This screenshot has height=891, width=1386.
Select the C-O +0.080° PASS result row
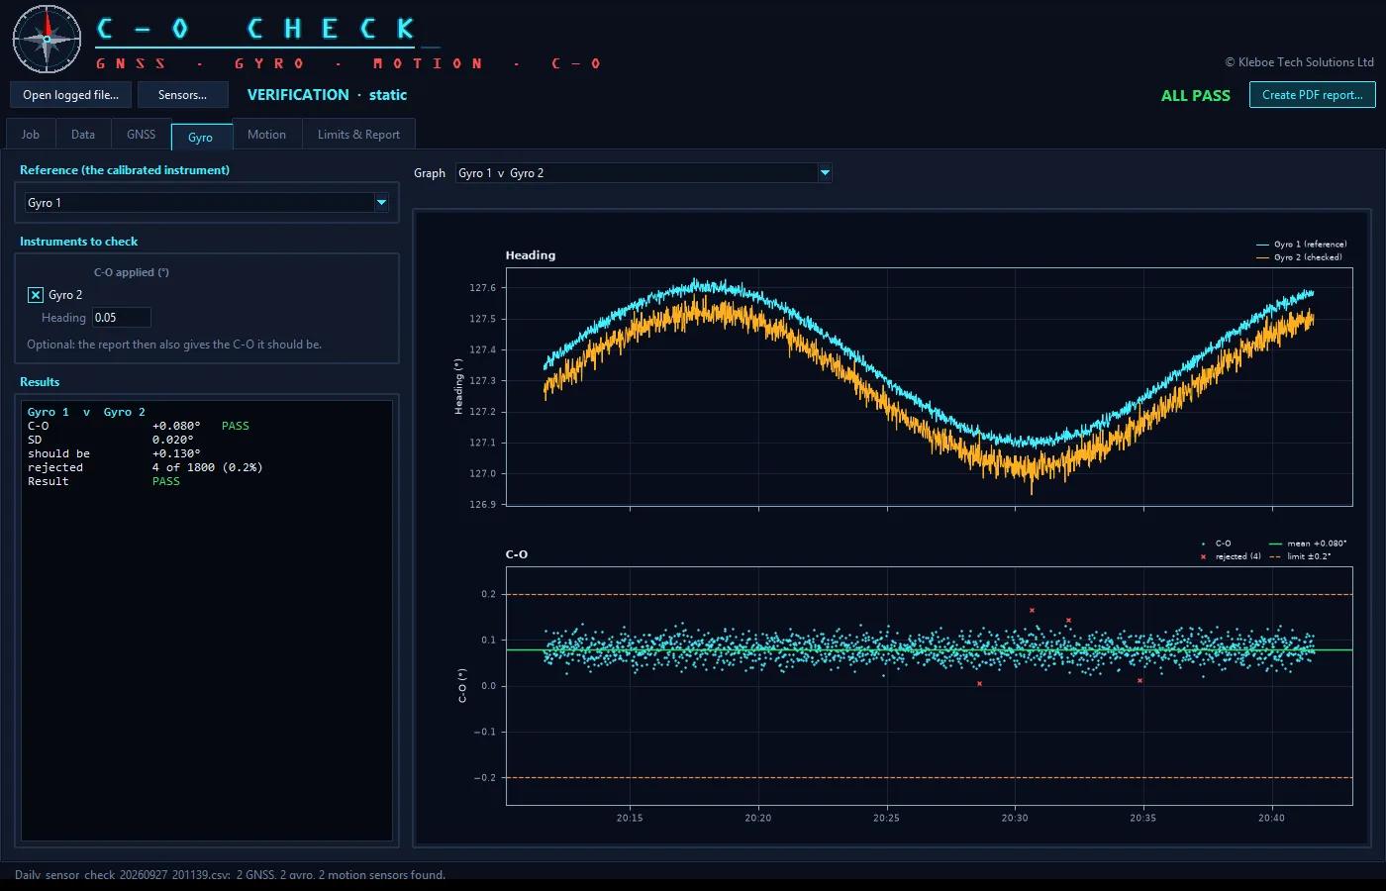(139, 426)
